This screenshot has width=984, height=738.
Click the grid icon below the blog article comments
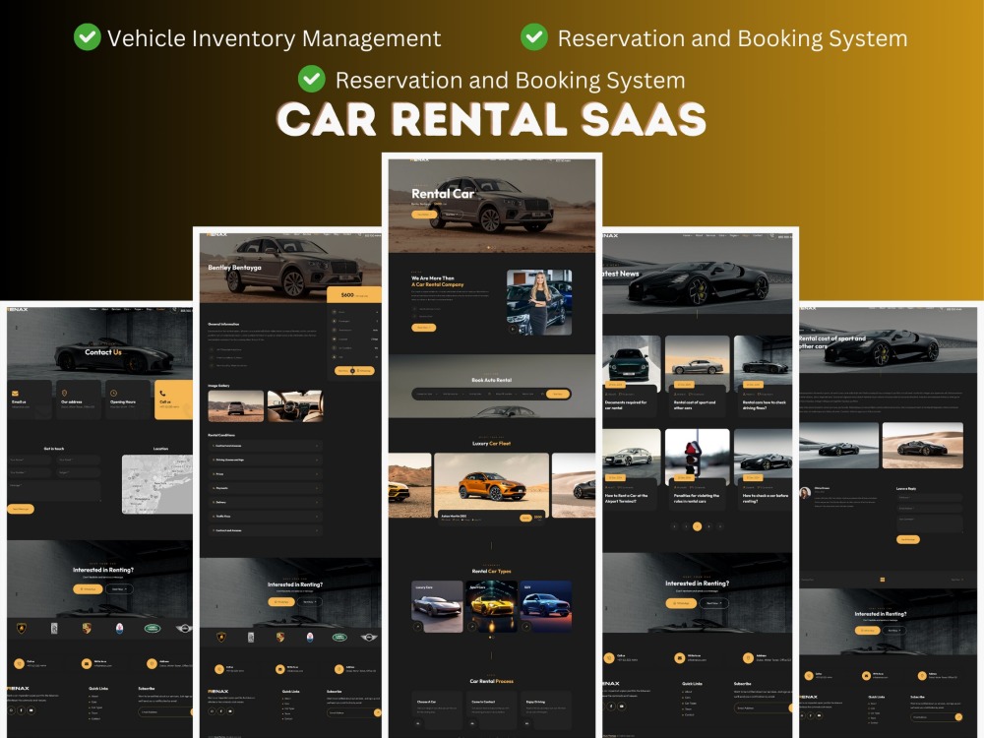pos(883,580)
